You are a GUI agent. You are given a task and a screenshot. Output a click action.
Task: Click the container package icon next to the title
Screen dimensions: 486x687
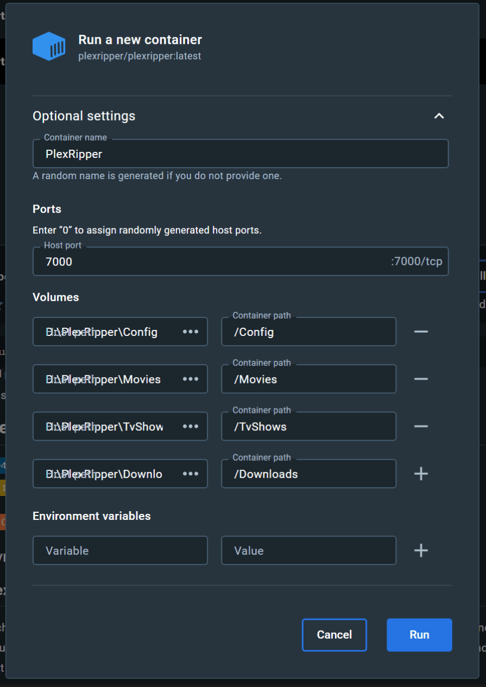coord(48,46)
